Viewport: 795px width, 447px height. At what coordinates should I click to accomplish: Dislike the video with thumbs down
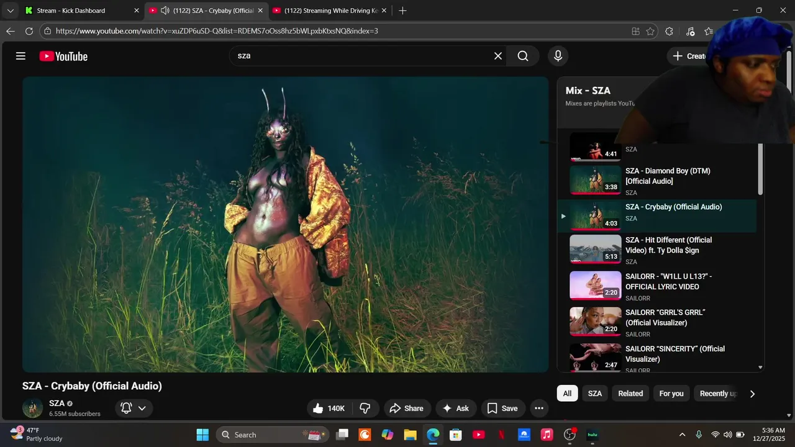tap(365, 408)
